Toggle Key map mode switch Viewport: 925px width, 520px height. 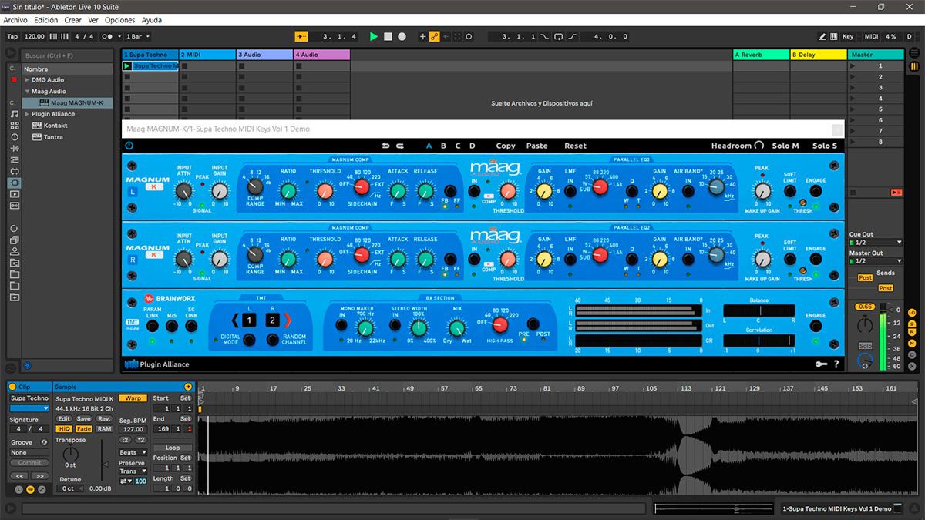(848, 36)
